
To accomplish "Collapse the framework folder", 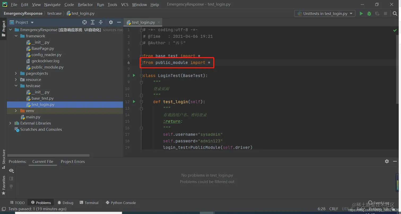I will point(16,36).
